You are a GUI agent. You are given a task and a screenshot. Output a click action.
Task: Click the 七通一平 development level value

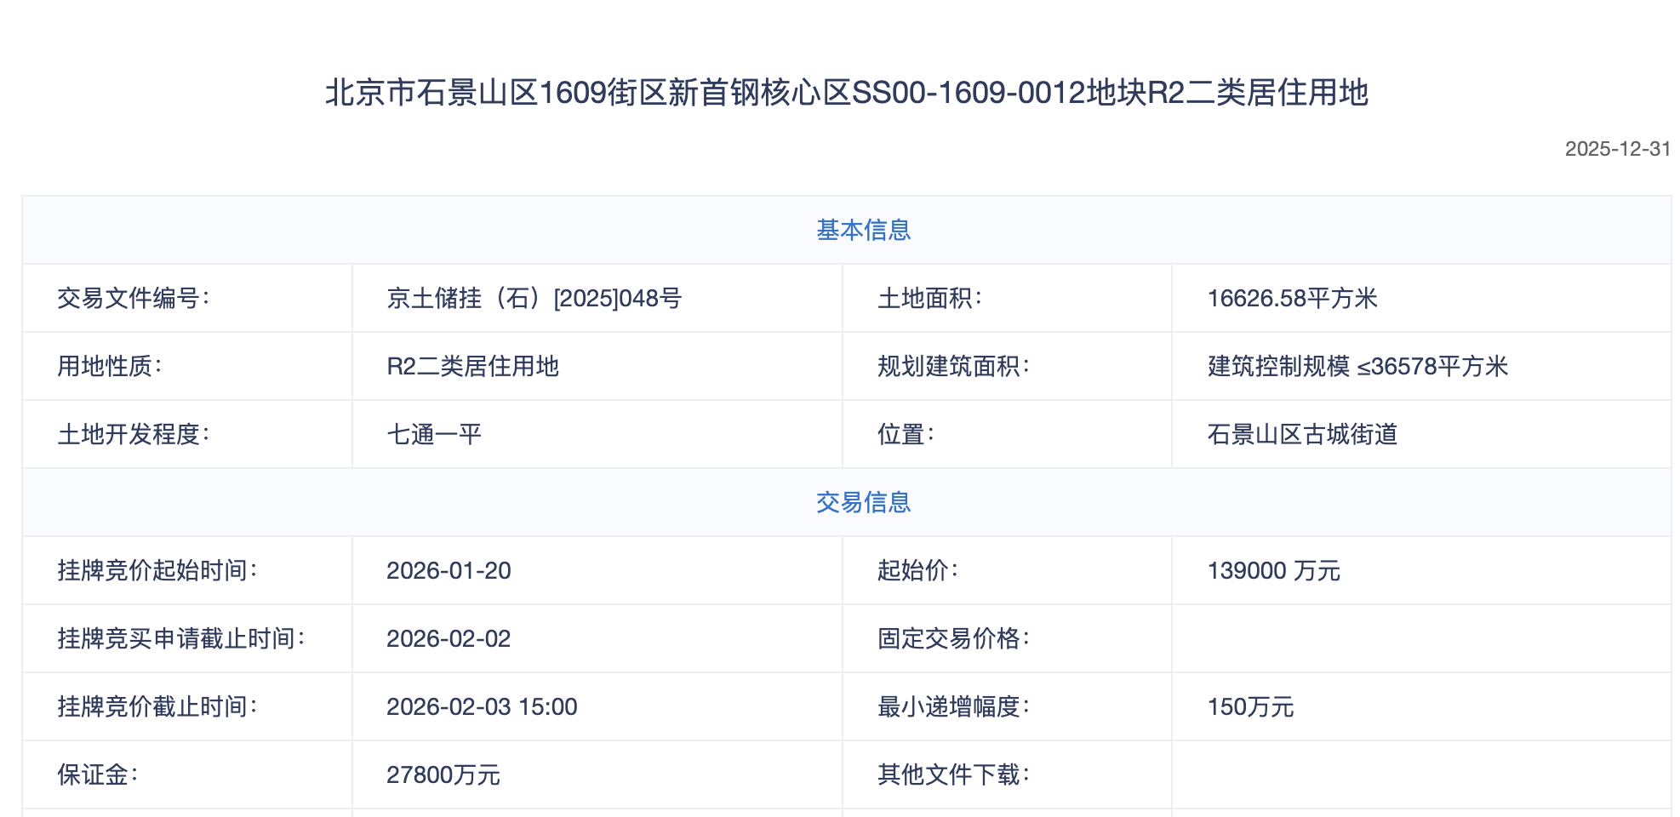[x=434, y=434]
